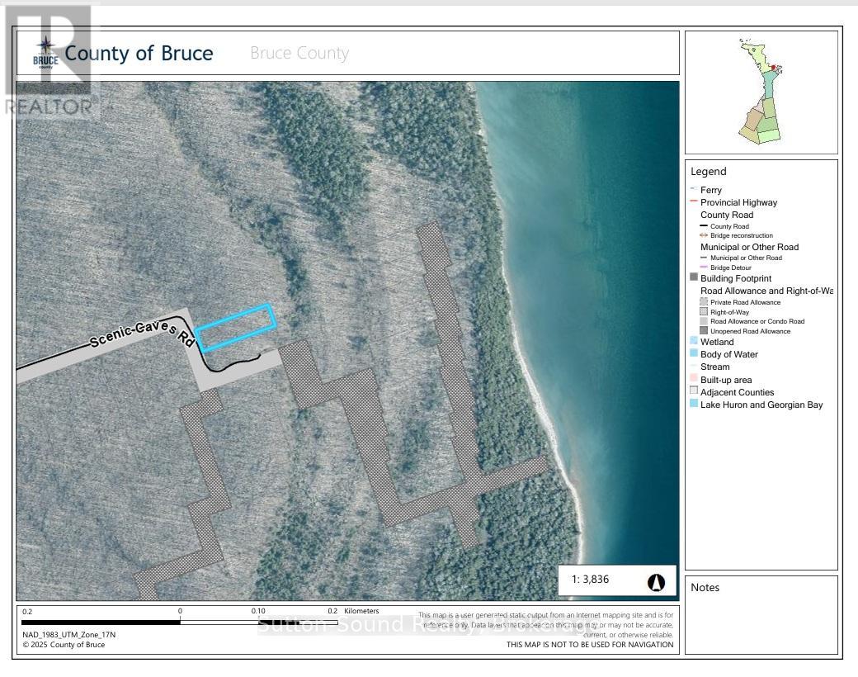
Task: Click the Bridge Detour purple line symbol
Action: click(x=704, y=267)
